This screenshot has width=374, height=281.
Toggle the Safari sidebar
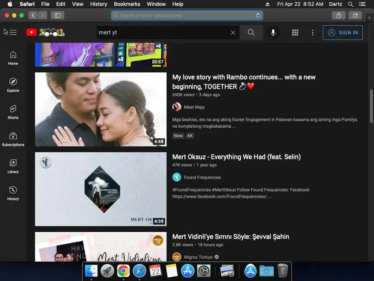[57, 15]
